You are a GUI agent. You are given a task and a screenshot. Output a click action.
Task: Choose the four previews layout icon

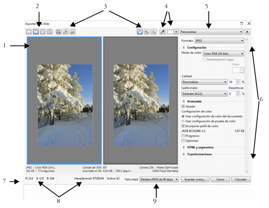49,32
